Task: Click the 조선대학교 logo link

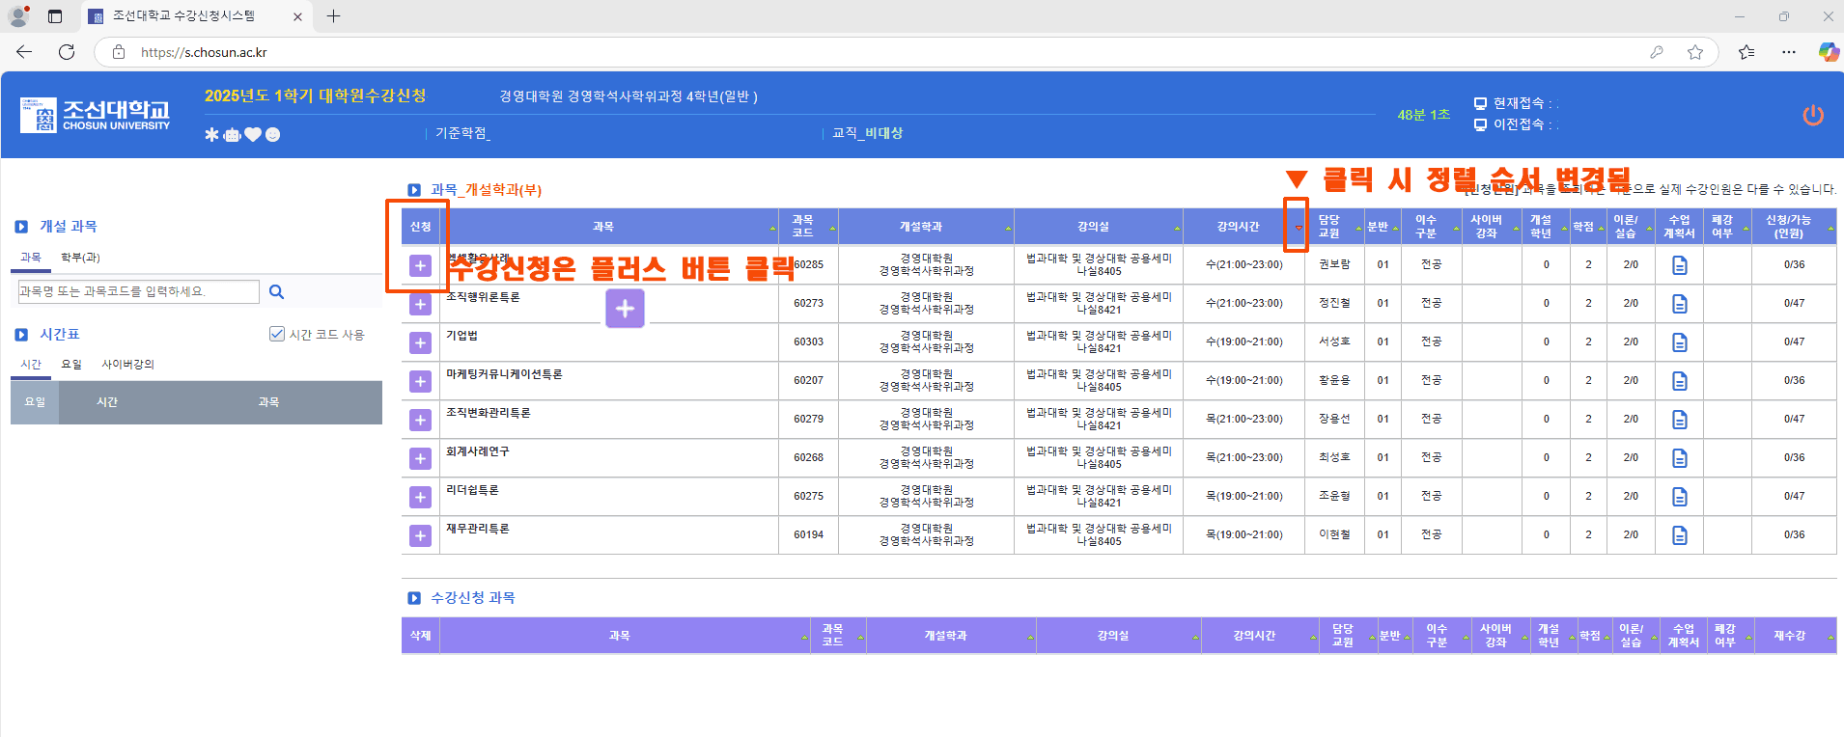Action: [95, 115]
